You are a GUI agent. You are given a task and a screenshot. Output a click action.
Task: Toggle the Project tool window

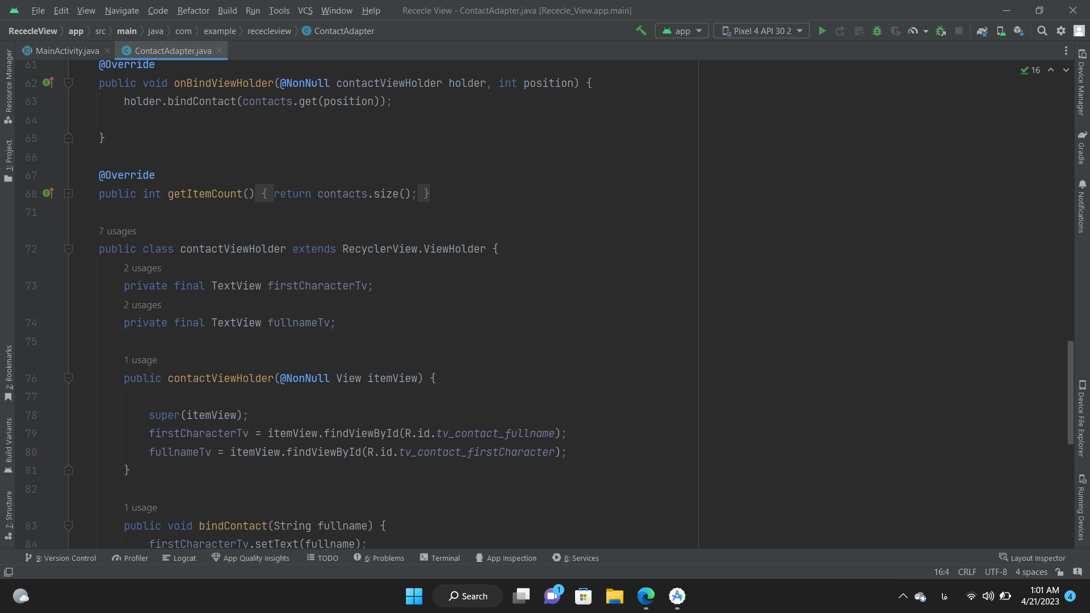tap(8, 161)
